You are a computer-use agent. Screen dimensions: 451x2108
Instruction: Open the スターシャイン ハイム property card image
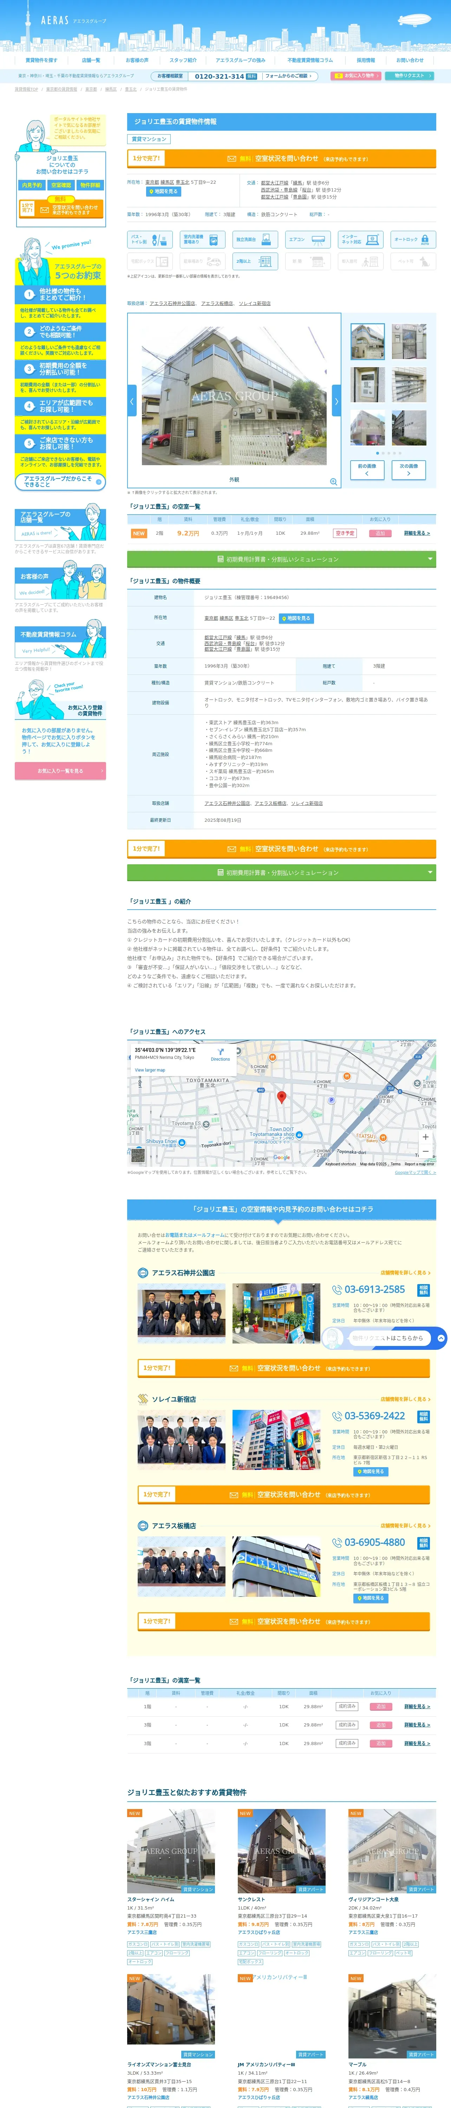point(171,1851)
